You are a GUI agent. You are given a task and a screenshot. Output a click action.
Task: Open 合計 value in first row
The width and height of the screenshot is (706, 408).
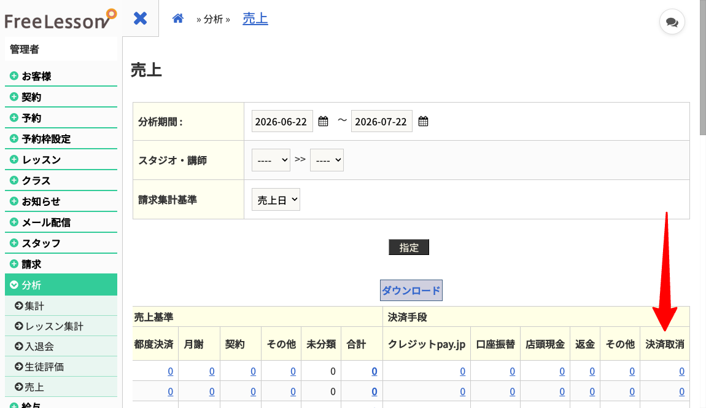tap(374, 371)
